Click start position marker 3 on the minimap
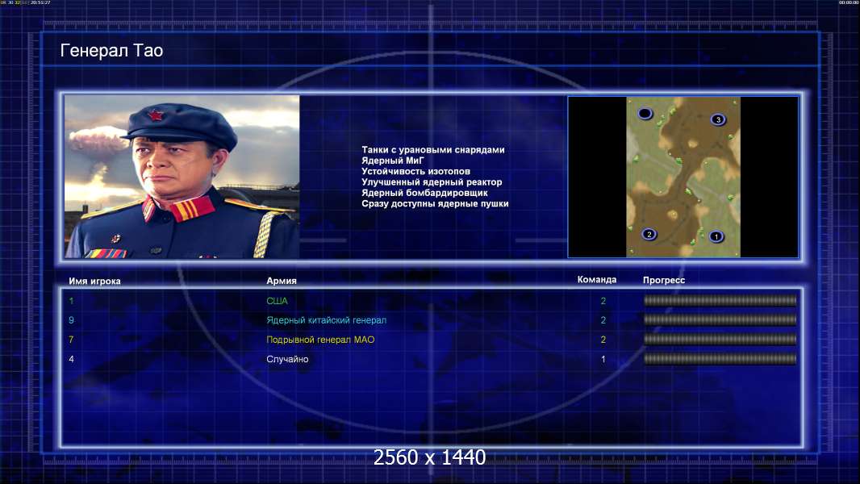 point(718,119)
